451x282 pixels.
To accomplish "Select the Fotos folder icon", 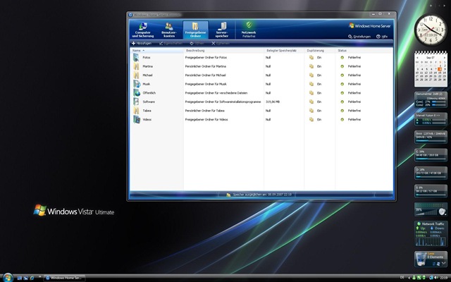I will click(136, 58).
